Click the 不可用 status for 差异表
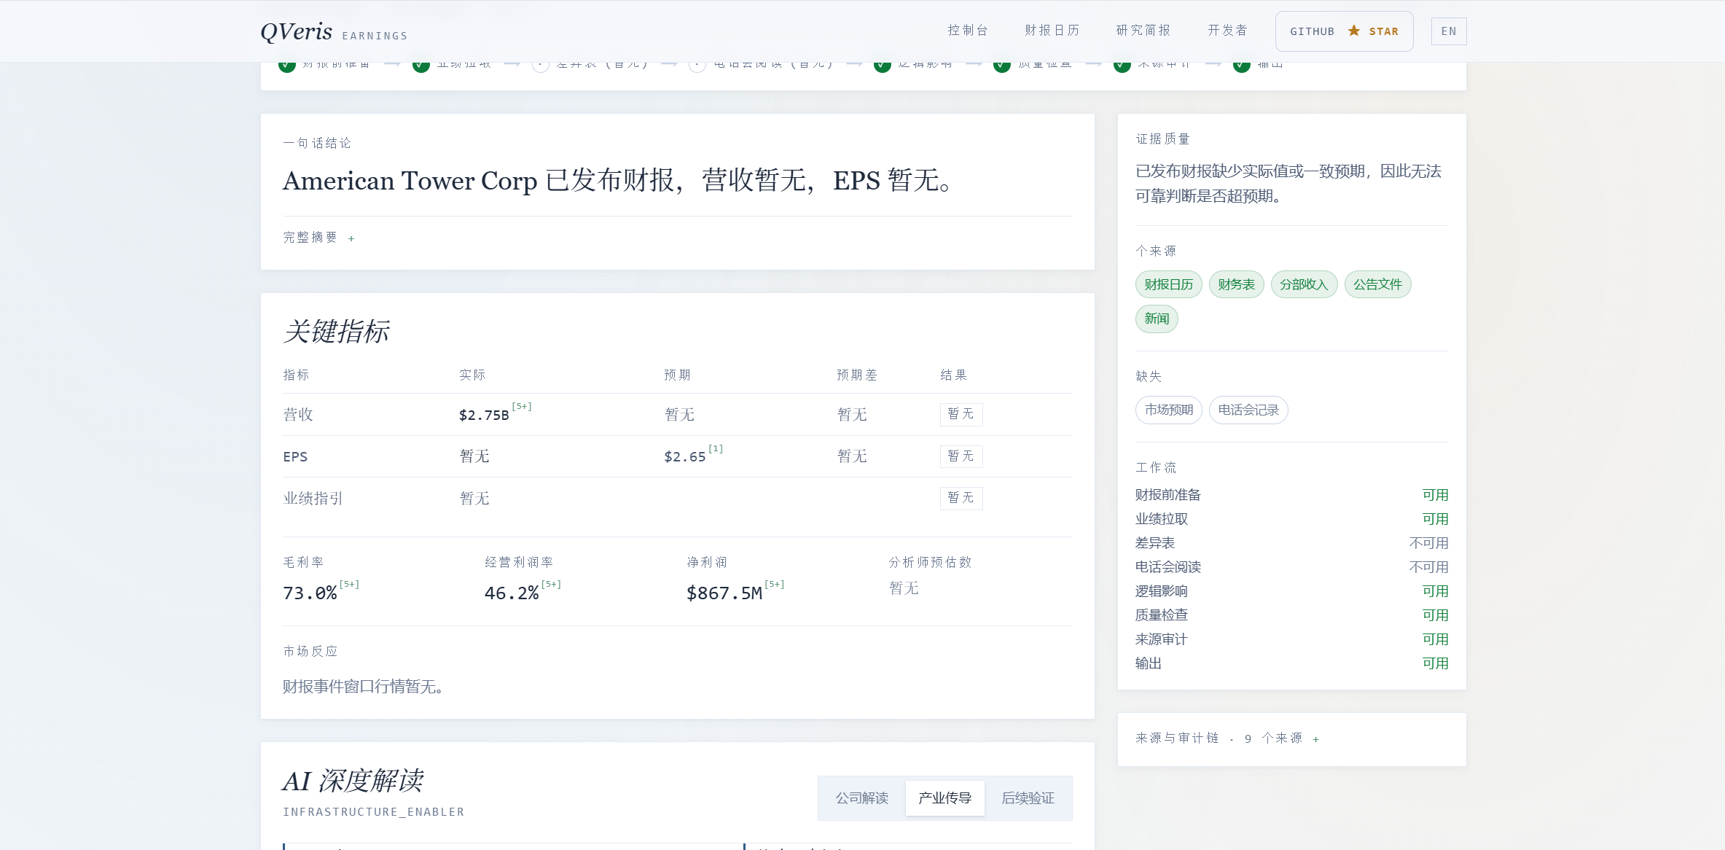The width and height of the screenshot is (1725, 850). (x=1429, y=543)
